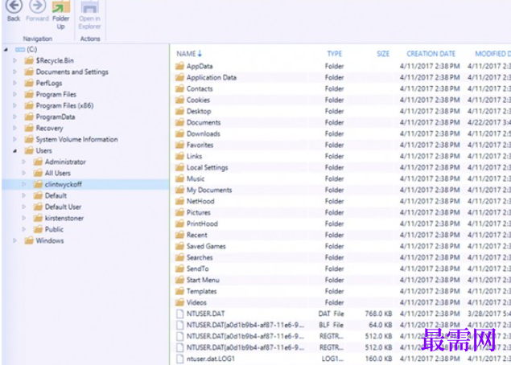Go up with Folder Up icon
This screenshot has width=511, height=365.
(61, 7)
